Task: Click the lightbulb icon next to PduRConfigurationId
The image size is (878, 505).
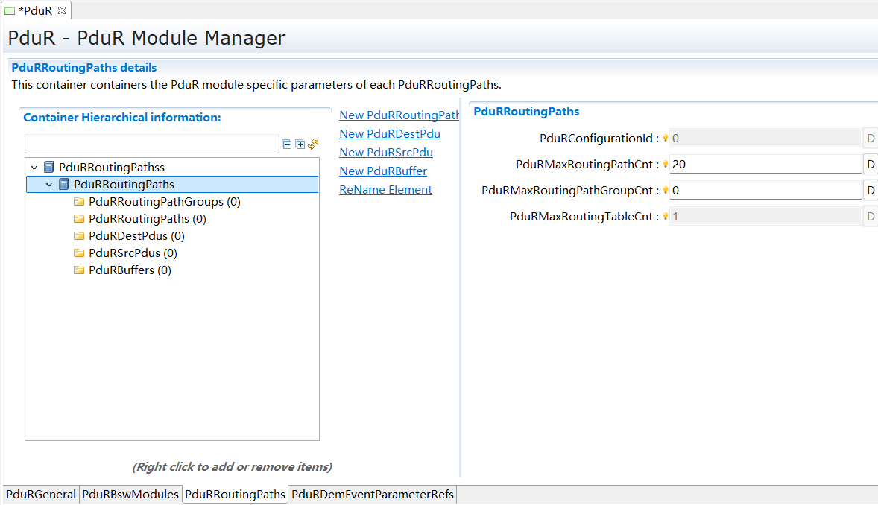Action: tap(664, 138)
